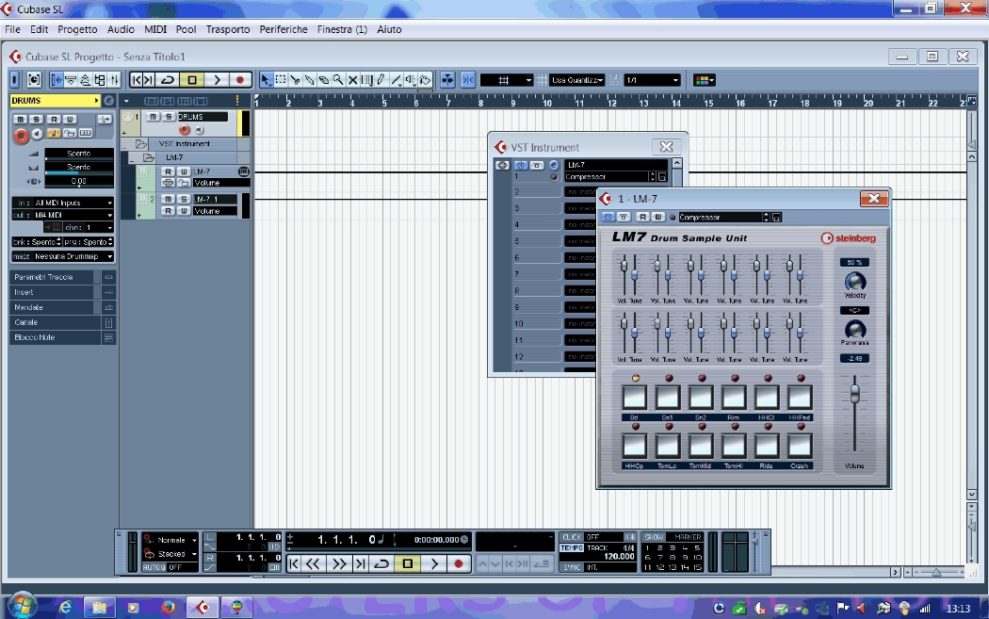Select the Draw pencil tool
This screenshot has width=989, height=619.
tap(381, 80)
